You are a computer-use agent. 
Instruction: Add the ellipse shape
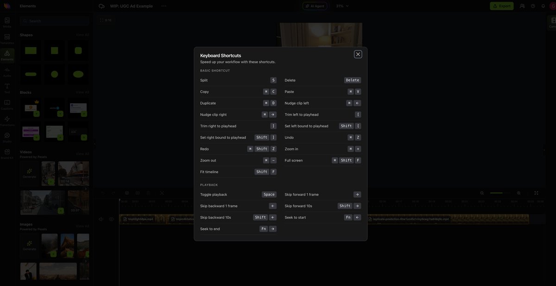click(78, 74)
